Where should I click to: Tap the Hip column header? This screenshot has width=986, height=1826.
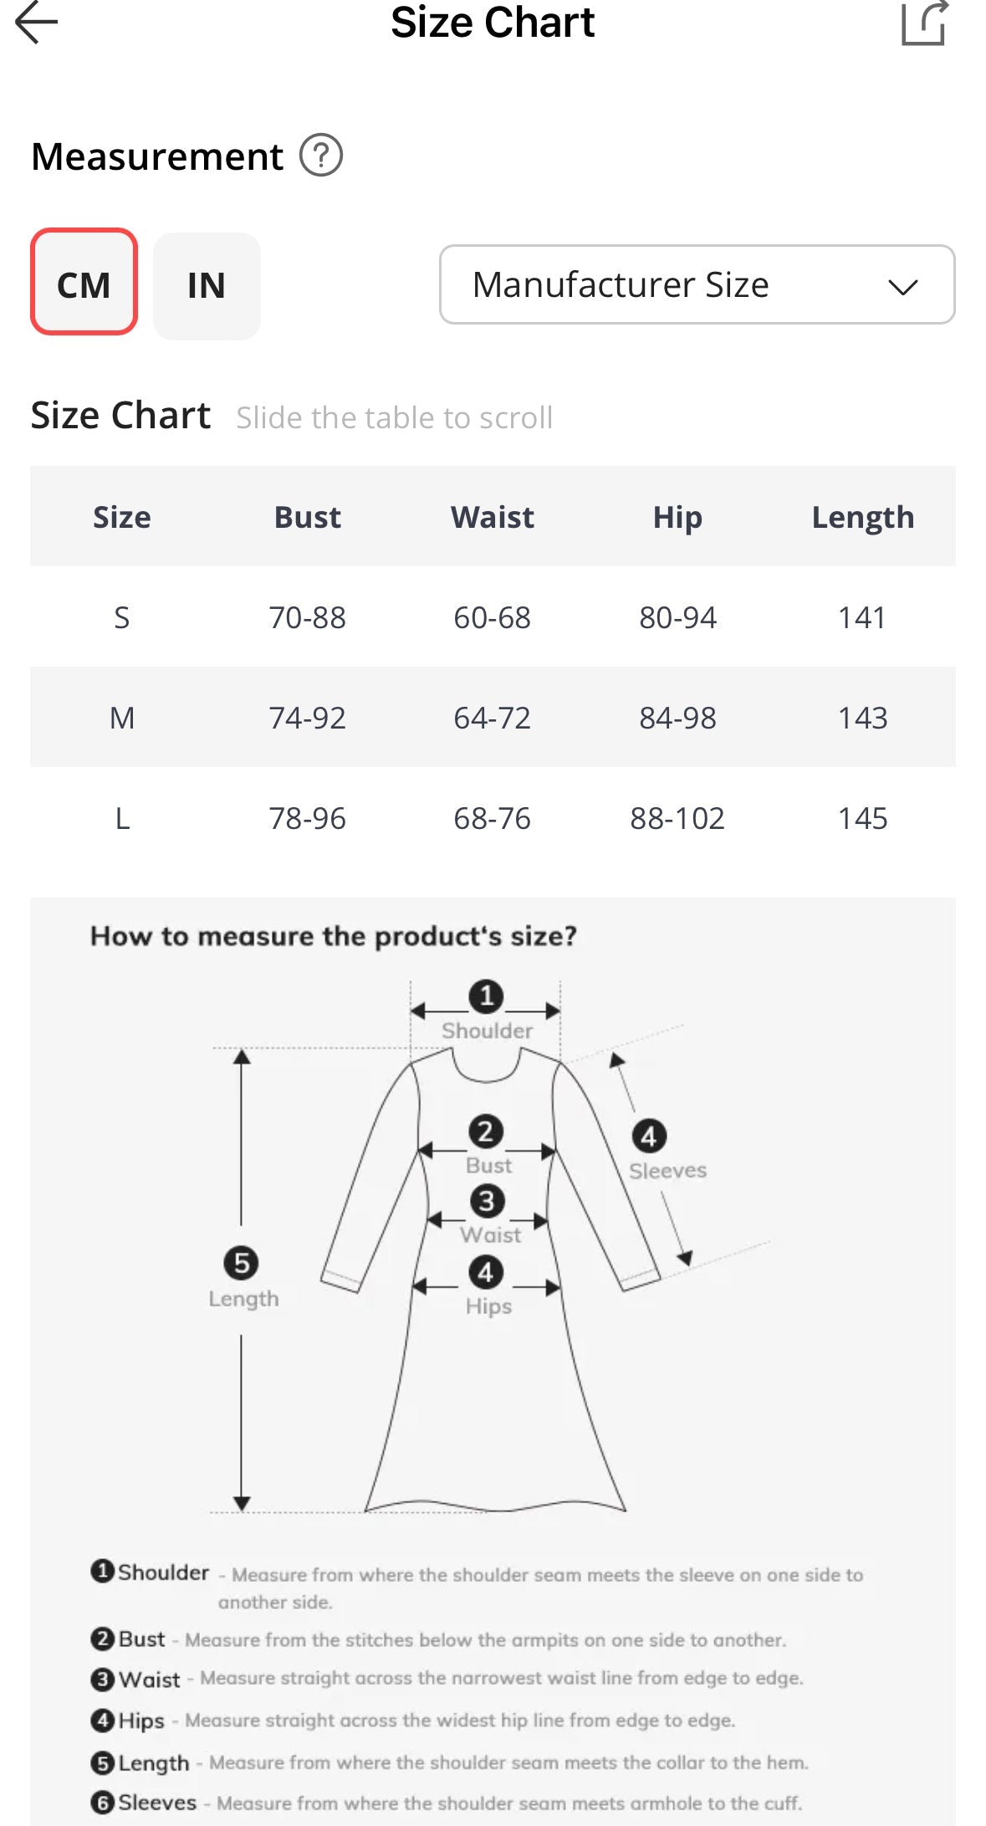click(677, 518)
